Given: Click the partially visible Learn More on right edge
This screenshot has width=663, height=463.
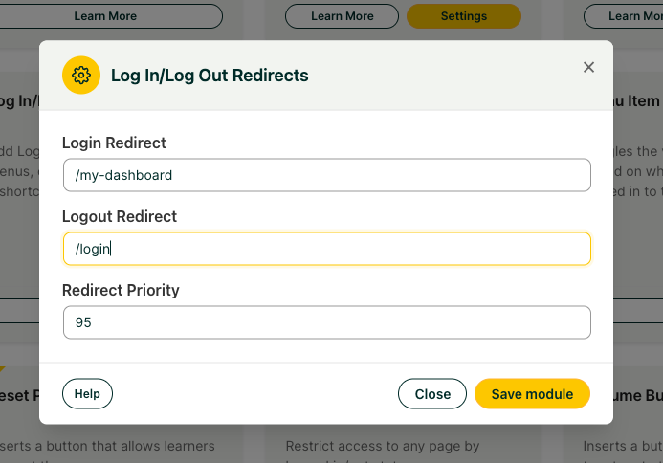Looking at the screenshot, I should point(624,16).
